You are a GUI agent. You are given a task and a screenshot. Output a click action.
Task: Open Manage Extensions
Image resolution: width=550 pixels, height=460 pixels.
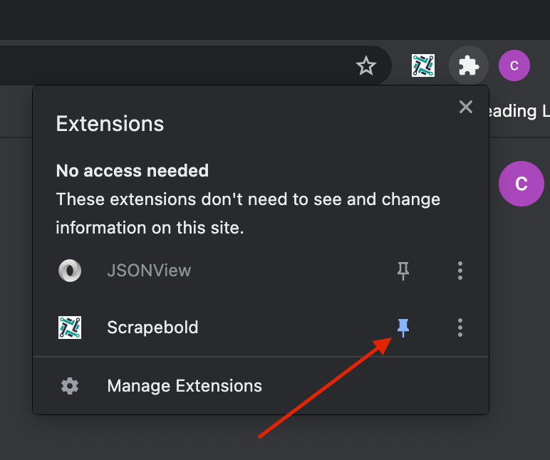[261, 386]
